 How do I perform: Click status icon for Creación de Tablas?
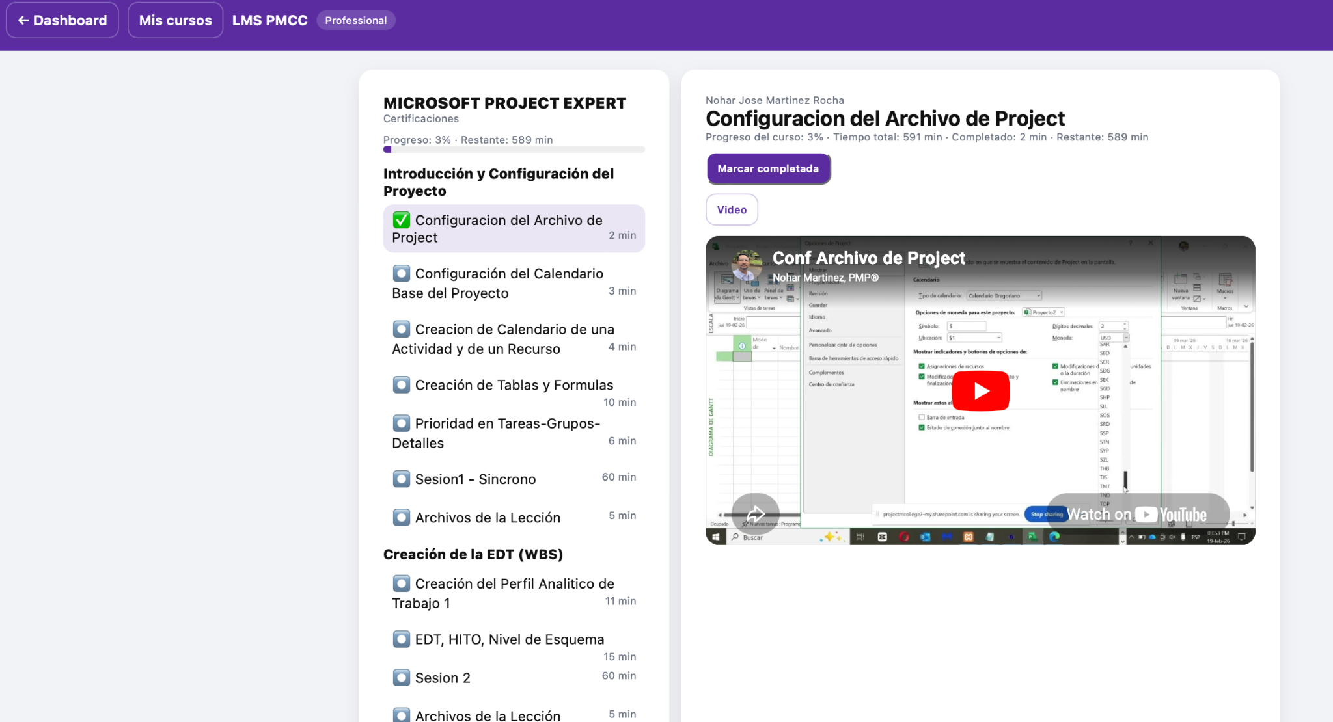[x=402, y=386]
